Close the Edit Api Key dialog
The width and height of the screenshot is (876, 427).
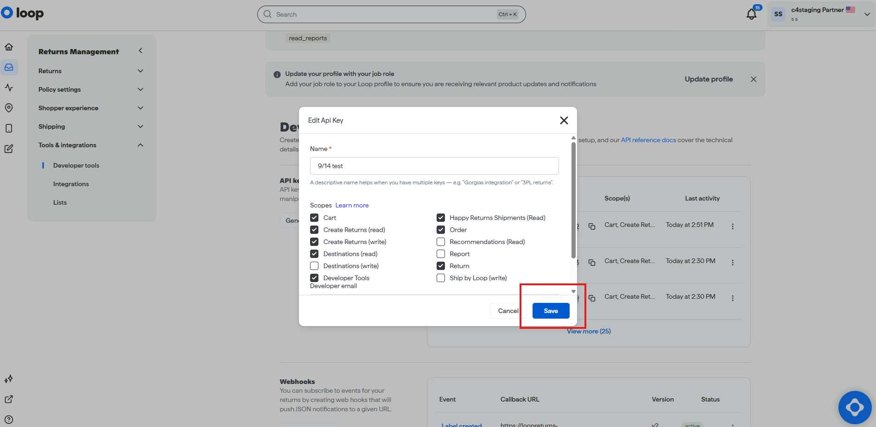(x=564, y=120)
